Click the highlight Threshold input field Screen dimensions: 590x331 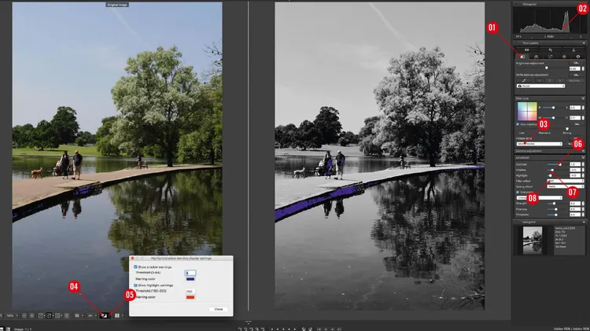coord(190,291)
